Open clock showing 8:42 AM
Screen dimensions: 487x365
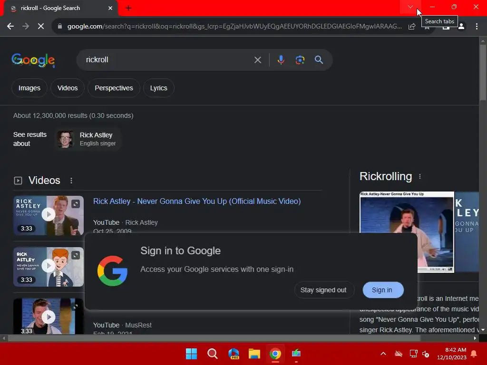pyautogui.click(x=452, y=354)
